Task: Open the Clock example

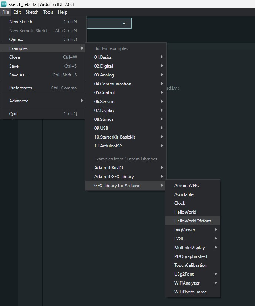Action: tap(193, 203)
